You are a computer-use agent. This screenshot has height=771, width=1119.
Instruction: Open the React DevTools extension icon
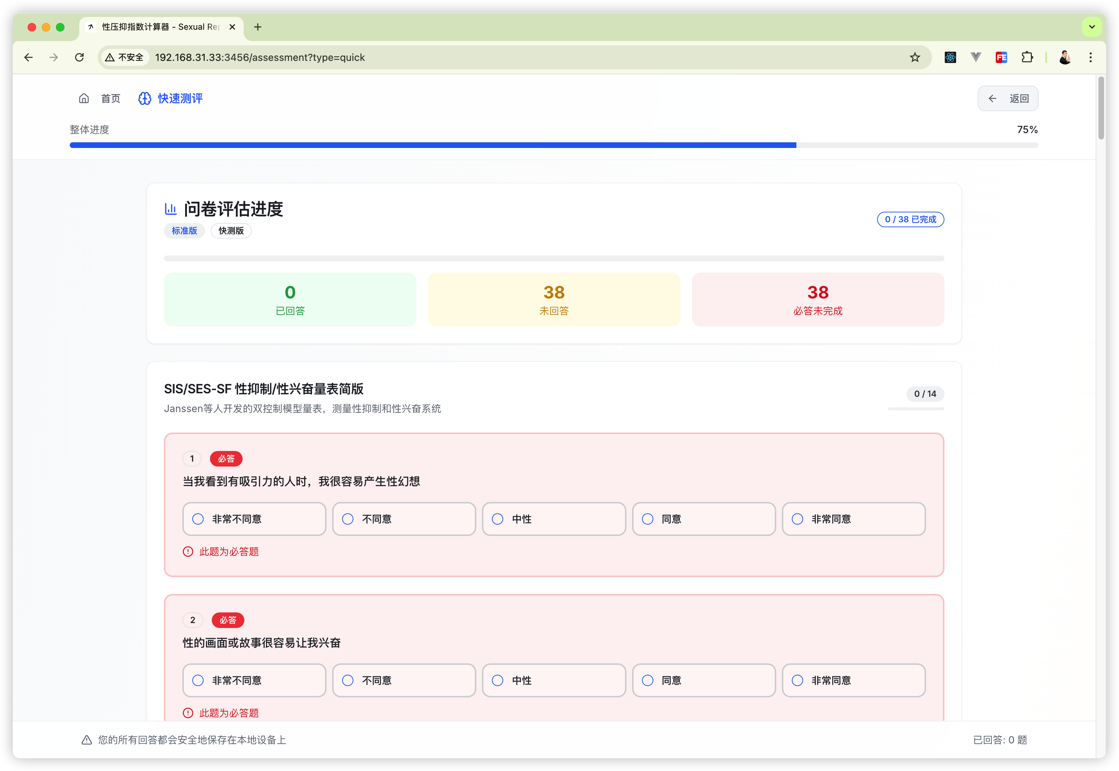point(950,57)
